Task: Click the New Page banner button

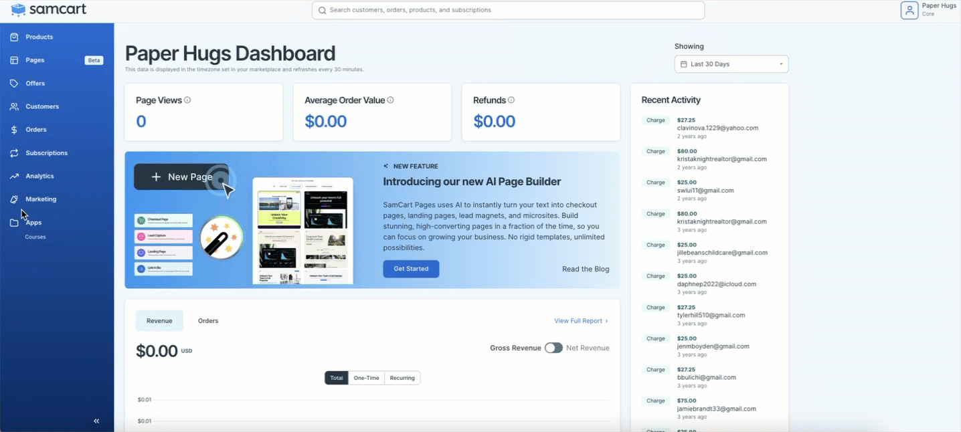Action: 181,177
